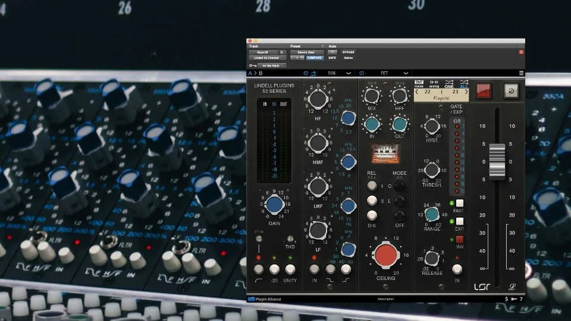Click the compressor section power icon

[x=362, y=73]
